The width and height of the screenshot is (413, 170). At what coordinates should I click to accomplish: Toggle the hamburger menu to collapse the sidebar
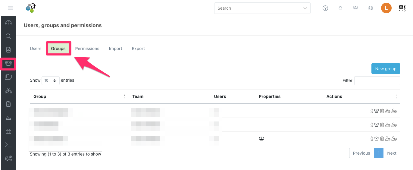(x=11, y=8)
